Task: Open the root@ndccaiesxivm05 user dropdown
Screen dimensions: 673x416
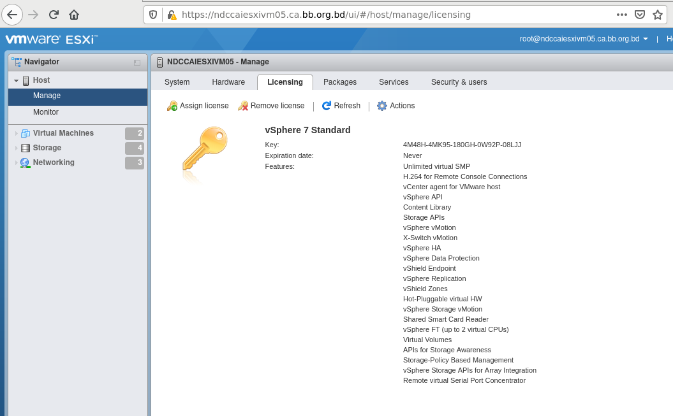Action: pyautogui.click(x=584, y=39)
